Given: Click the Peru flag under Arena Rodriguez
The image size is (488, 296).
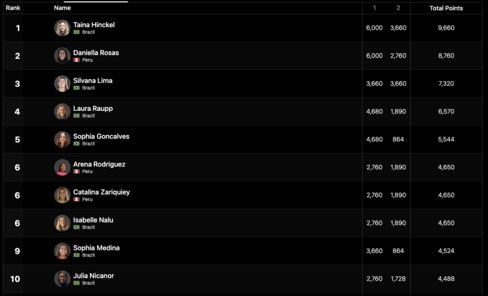Looking at the screenshot, I should [x=77, y=171].
